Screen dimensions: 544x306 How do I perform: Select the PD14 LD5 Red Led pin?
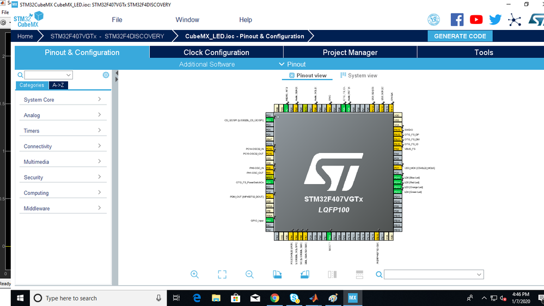397,182
